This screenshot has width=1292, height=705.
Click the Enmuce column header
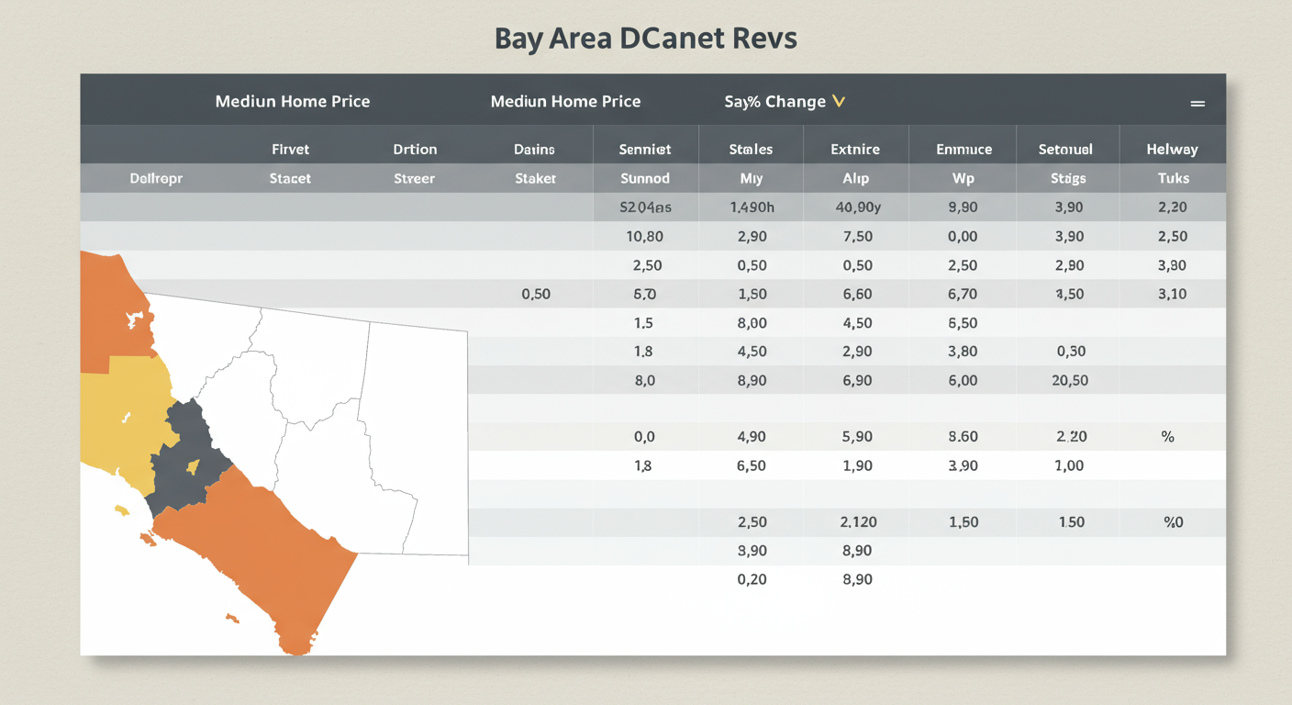coord(963,149)
